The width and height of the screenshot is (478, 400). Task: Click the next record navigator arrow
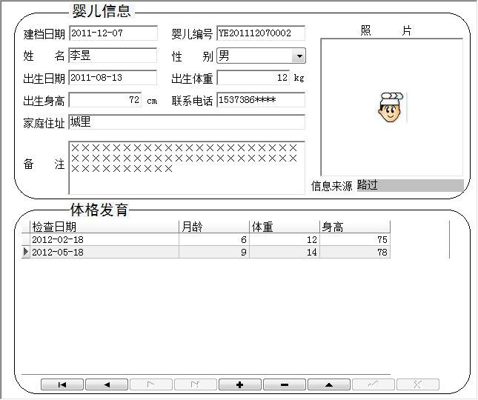click(x=151, y=384)
